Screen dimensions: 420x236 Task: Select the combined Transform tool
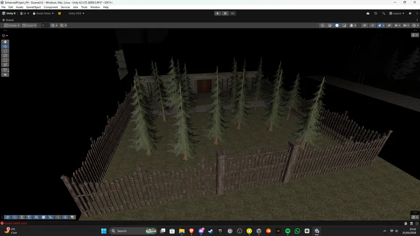pyautogui.click(x=5, y=65)
